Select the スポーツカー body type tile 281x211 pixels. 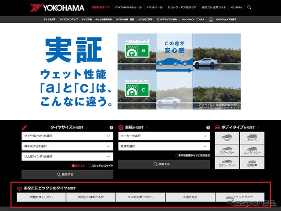click(227, 150)
